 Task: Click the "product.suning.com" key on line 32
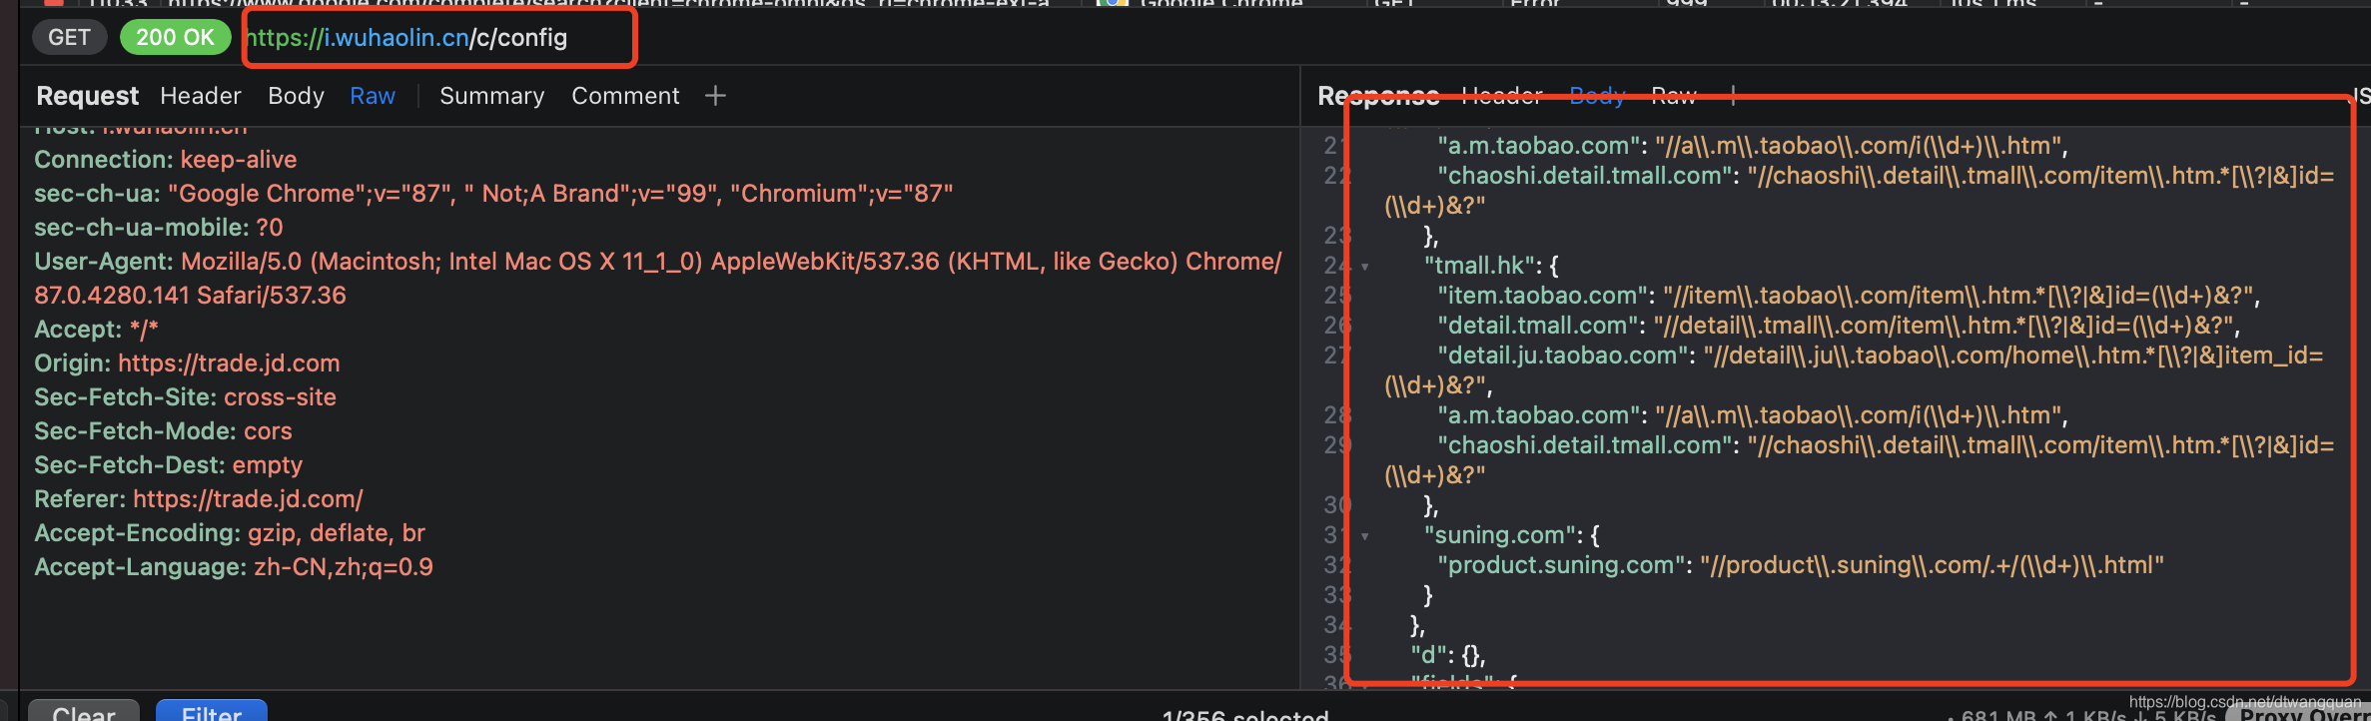click(1561, 565)
